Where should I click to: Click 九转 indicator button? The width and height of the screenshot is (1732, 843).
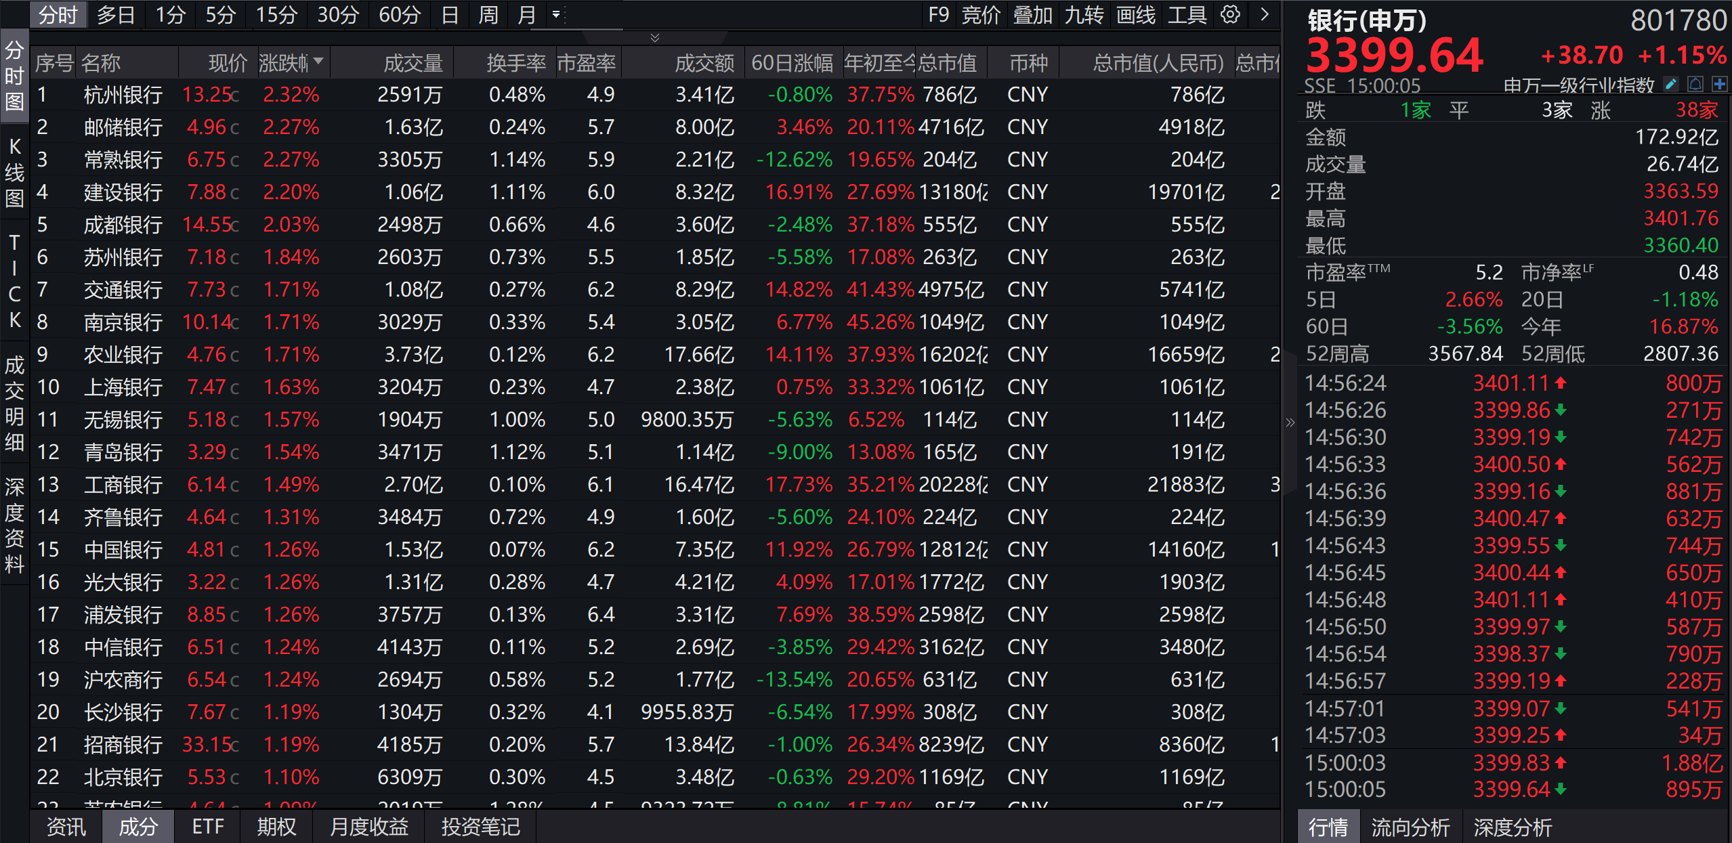click(1084, 14)
